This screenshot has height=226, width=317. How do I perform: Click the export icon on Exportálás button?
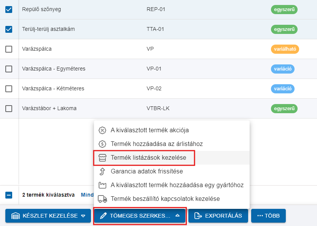pyautogui.click(x=198, y=216)
